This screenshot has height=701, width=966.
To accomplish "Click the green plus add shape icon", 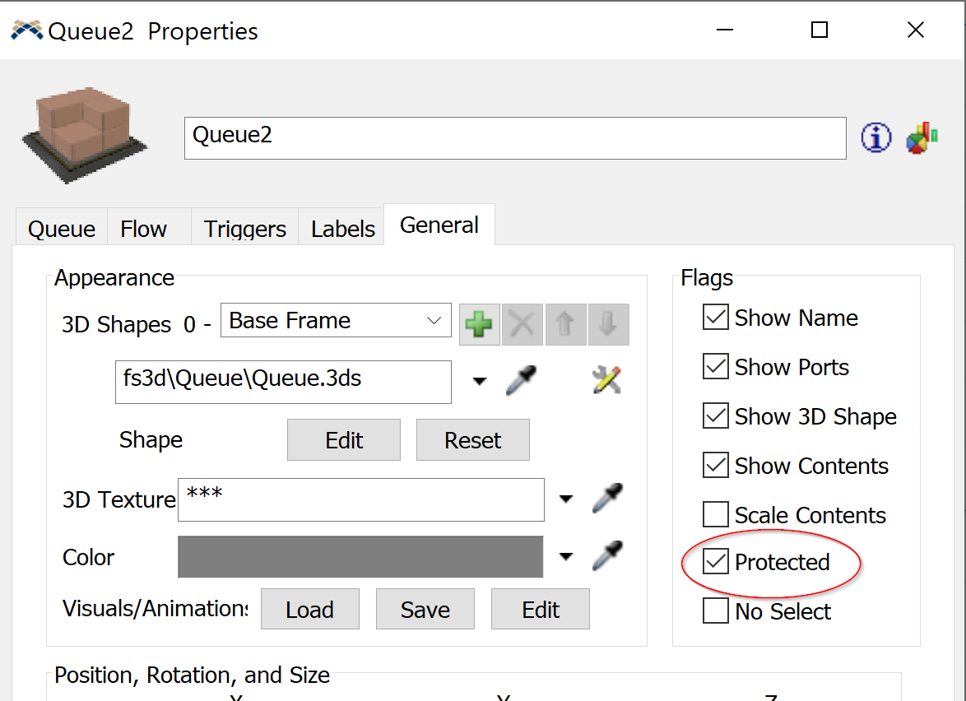I will click(479, 324).
